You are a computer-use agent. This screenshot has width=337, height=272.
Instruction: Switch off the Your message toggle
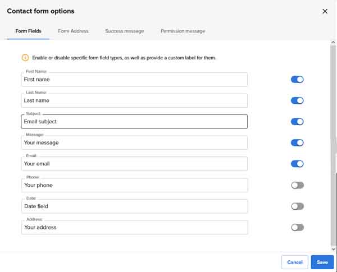click(x=297, y=142)
